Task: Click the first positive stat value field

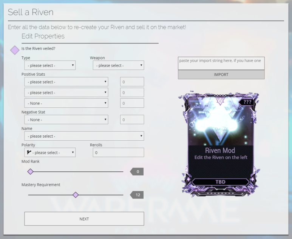Action: point(132,82)
